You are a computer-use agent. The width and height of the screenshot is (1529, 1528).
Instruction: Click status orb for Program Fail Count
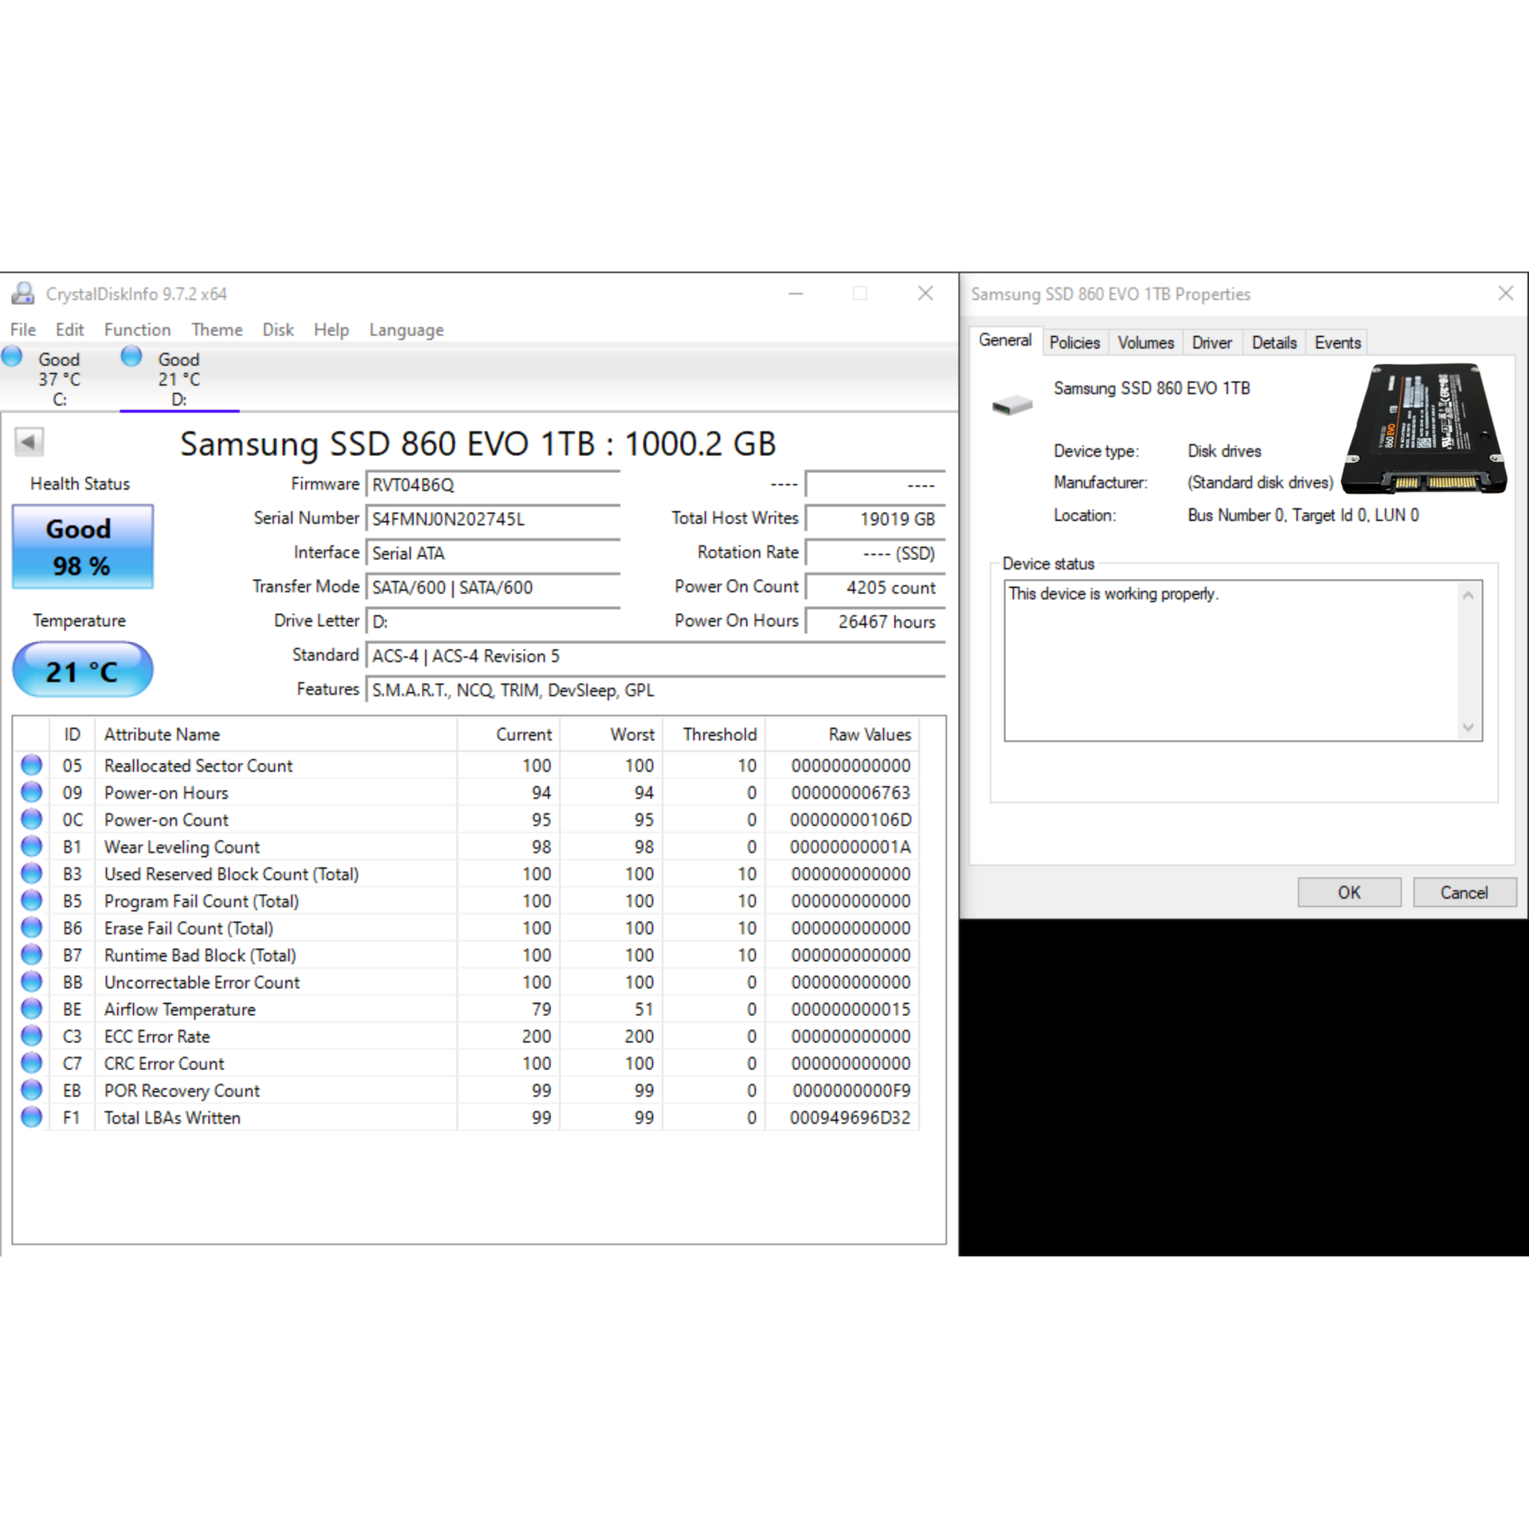(x=32, y=901)
